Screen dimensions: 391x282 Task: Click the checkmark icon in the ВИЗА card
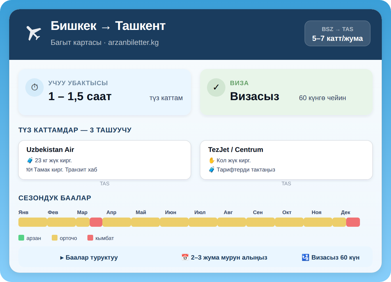(216, 87)
